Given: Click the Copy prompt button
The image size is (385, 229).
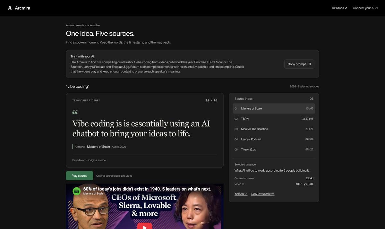Looking at the screenshot, I should point(299,64).
